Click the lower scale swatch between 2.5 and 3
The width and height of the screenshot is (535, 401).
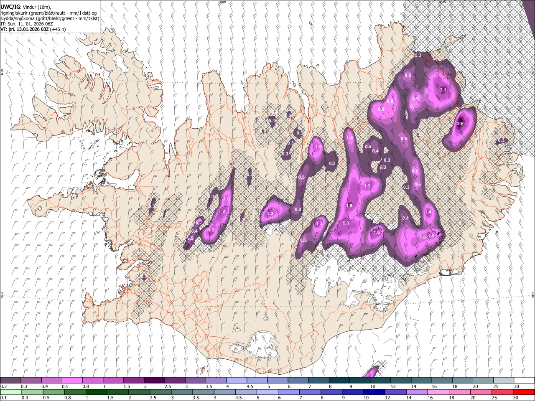[x=161, y=392]
